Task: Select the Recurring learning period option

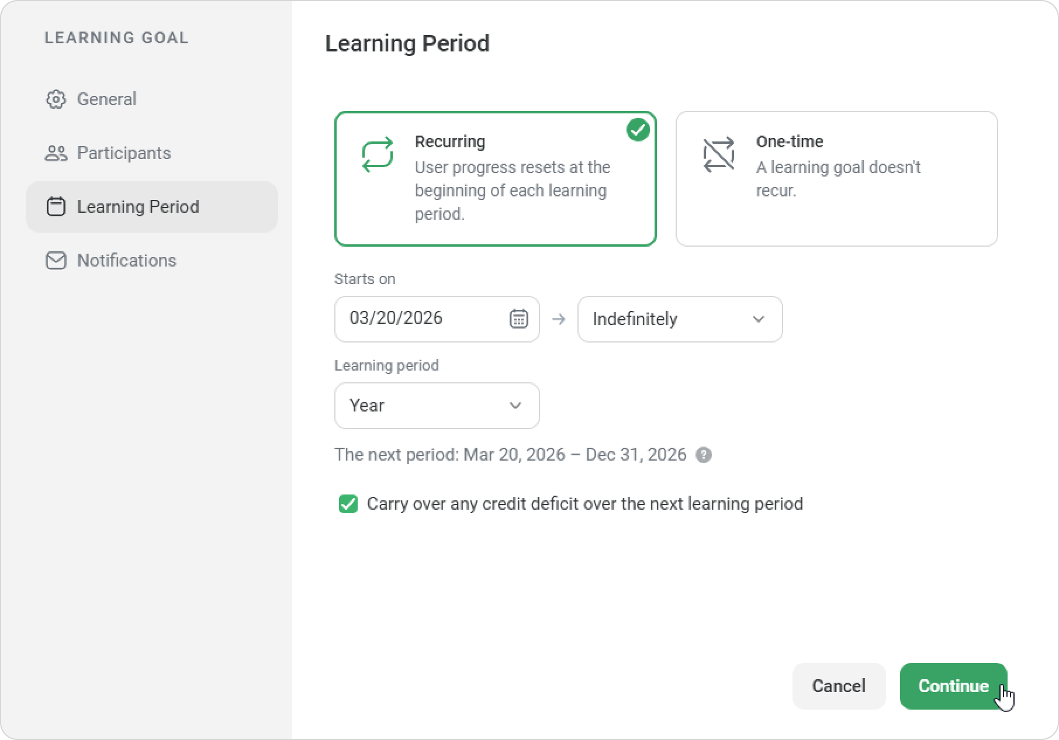Action: click(x=495, y=178)
